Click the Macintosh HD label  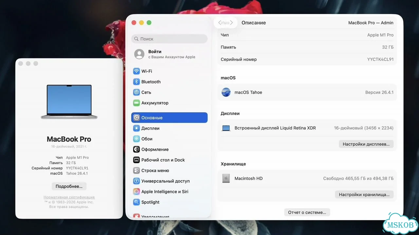pos(248,178)
